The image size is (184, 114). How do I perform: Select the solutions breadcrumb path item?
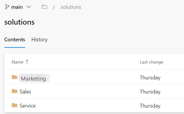(71, 7)
